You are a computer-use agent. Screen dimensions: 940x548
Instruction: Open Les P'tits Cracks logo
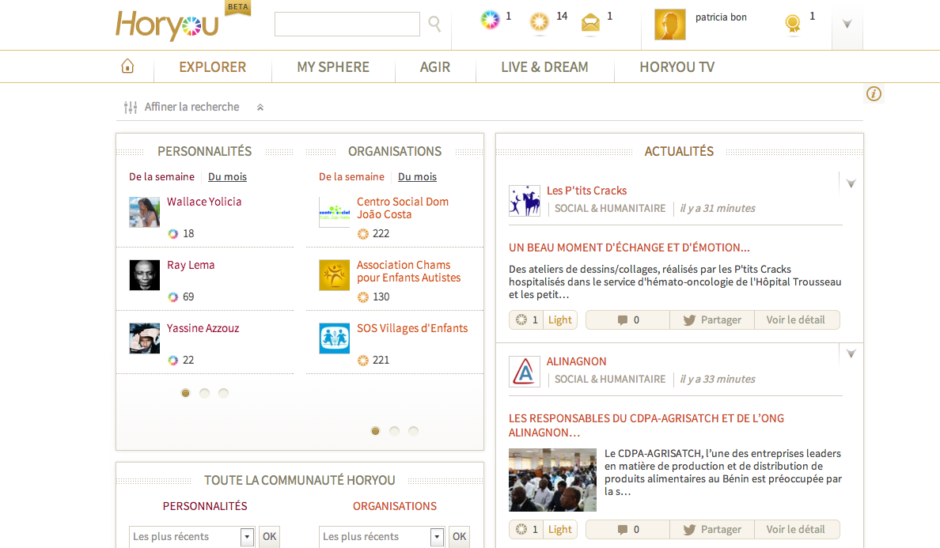point(525,201)
